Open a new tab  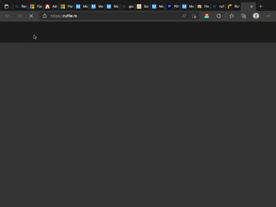261,6
